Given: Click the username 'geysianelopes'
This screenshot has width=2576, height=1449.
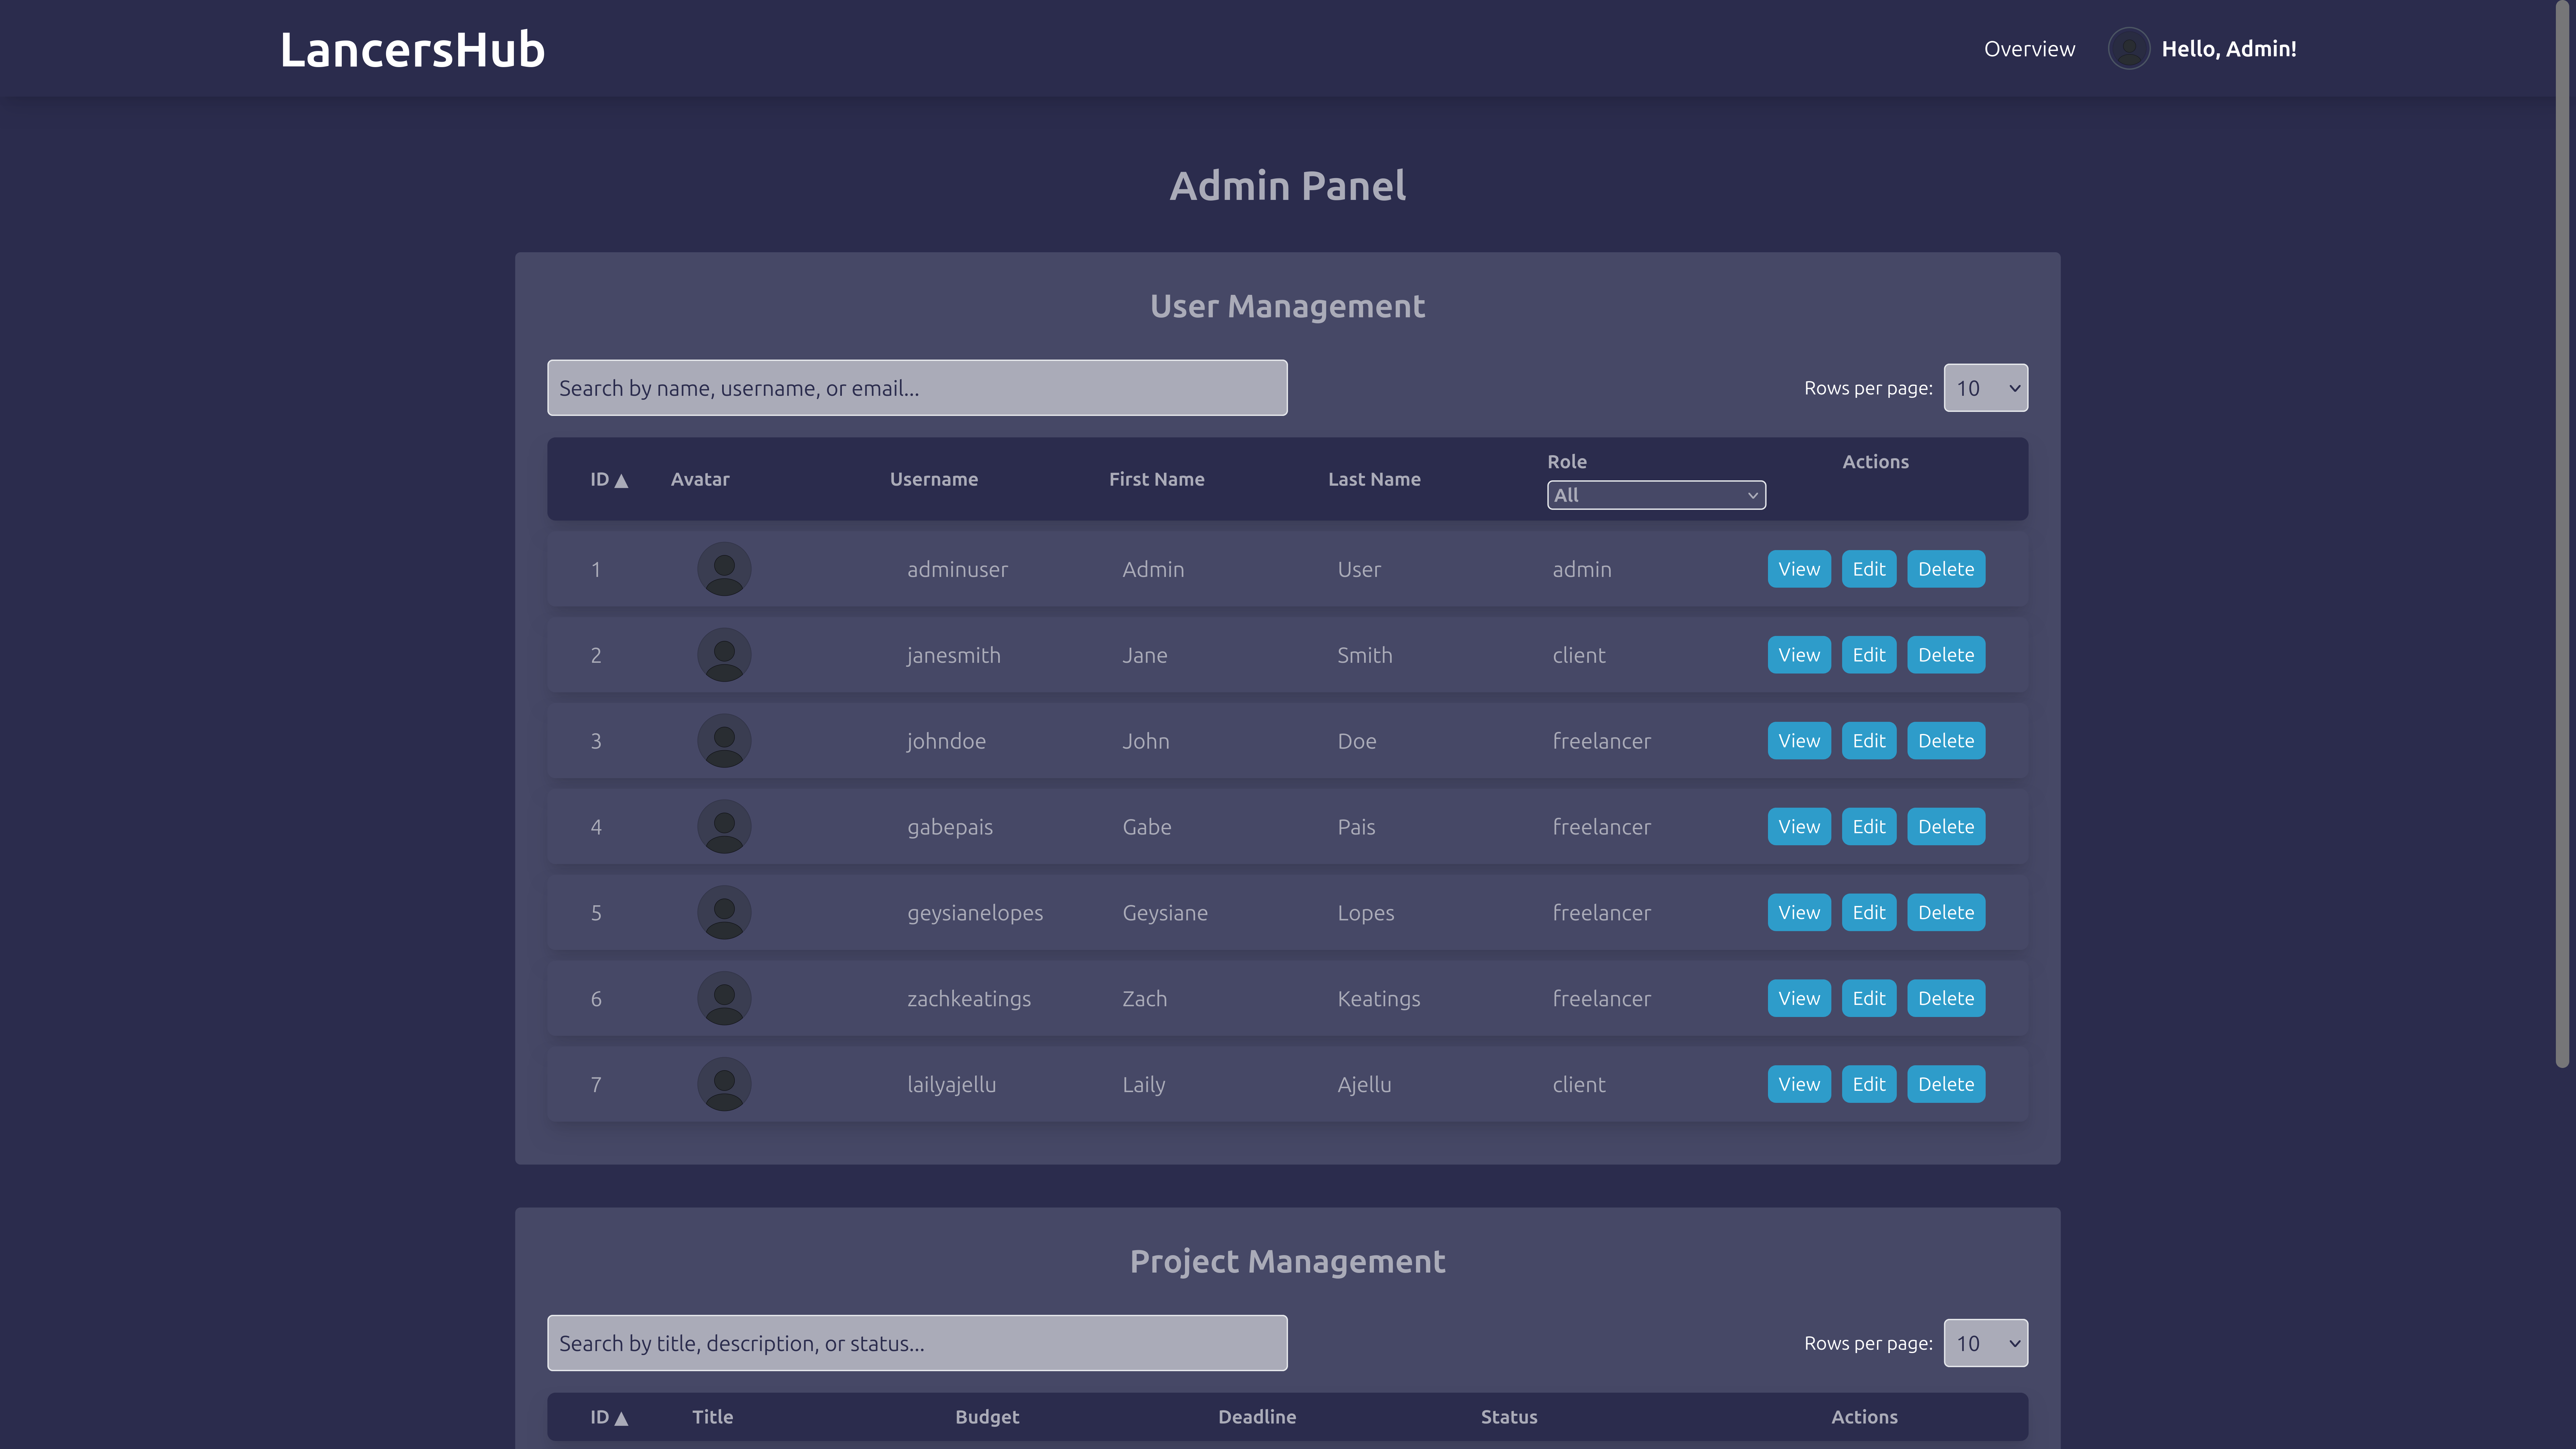Looking at the screenshot, I should point(975,913).
